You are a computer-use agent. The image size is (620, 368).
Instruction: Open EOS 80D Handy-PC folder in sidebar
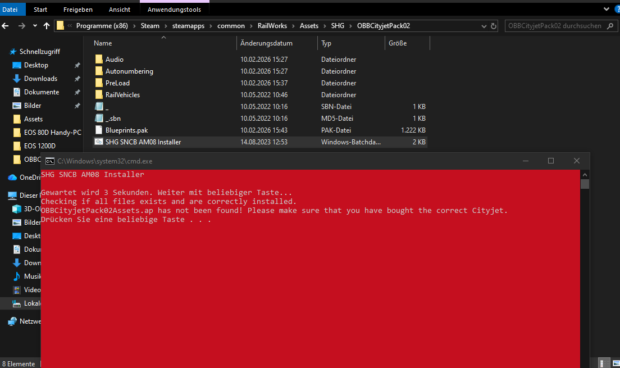click(52, 132)
